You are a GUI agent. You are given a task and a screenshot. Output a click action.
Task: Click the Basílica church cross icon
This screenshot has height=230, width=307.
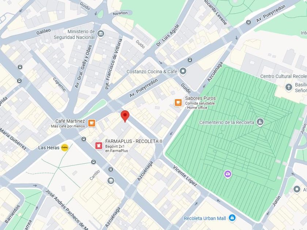click(x=289, y=87)
